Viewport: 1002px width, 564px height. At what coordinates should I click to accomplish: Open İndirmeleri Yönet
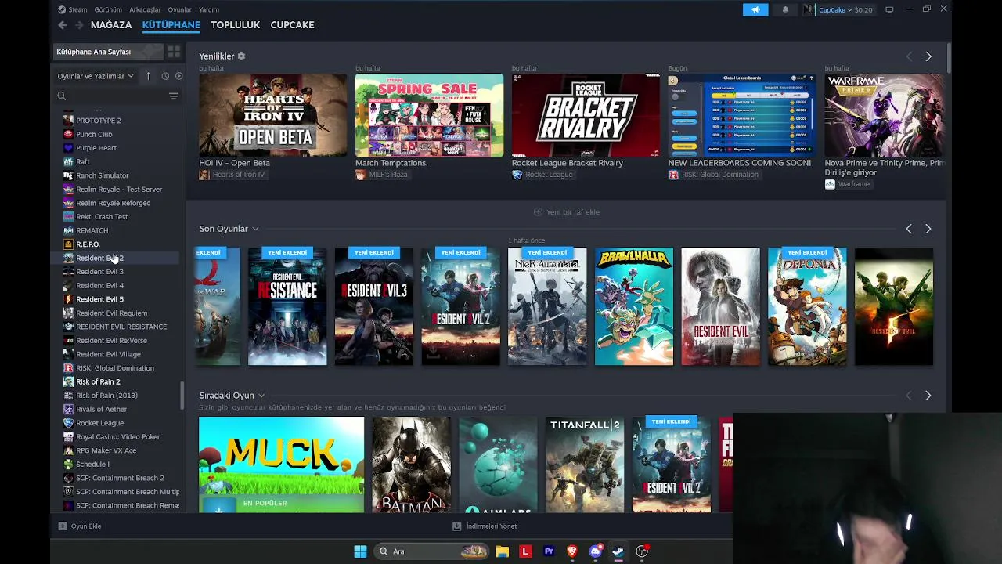tap(485, 526)
